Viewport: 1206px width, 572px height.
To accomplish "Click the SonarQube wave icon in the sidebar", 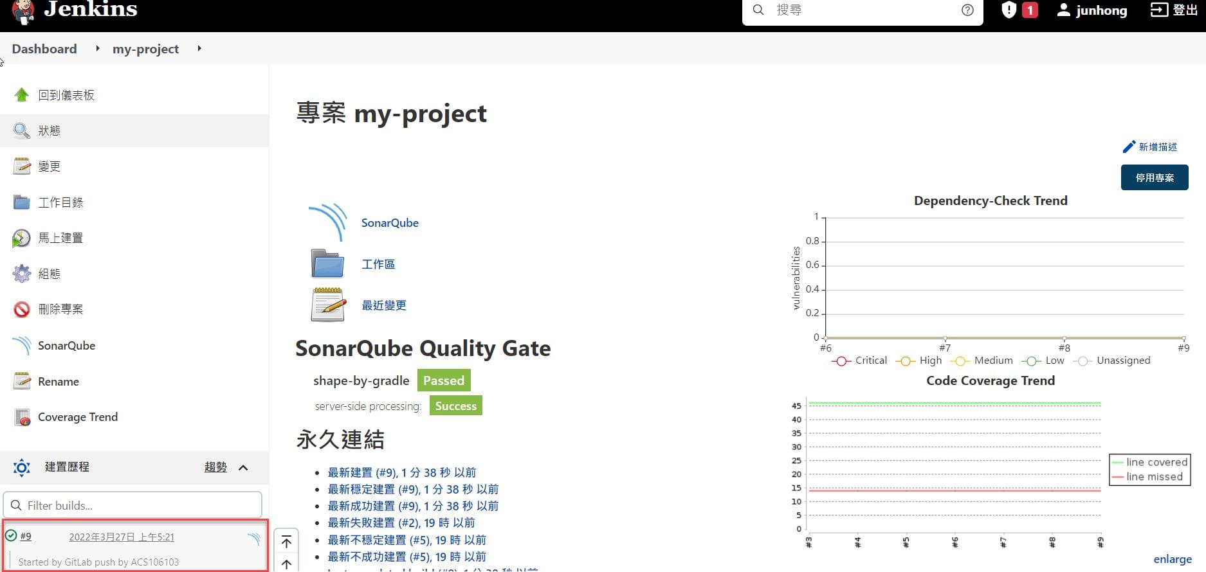I will click(22, 346).
